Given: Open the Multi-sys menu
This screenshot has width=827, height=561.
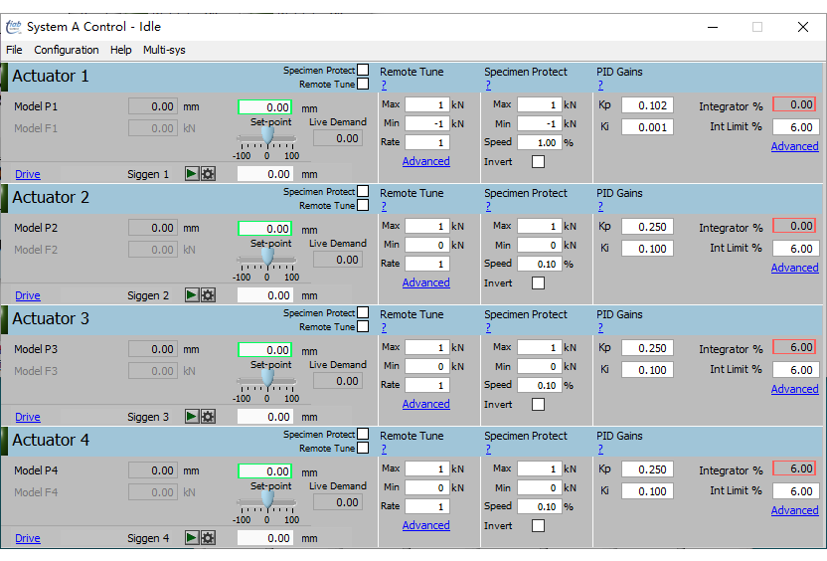Looking at the screenshot, I should pyautogui.click(x=164, y=50).
